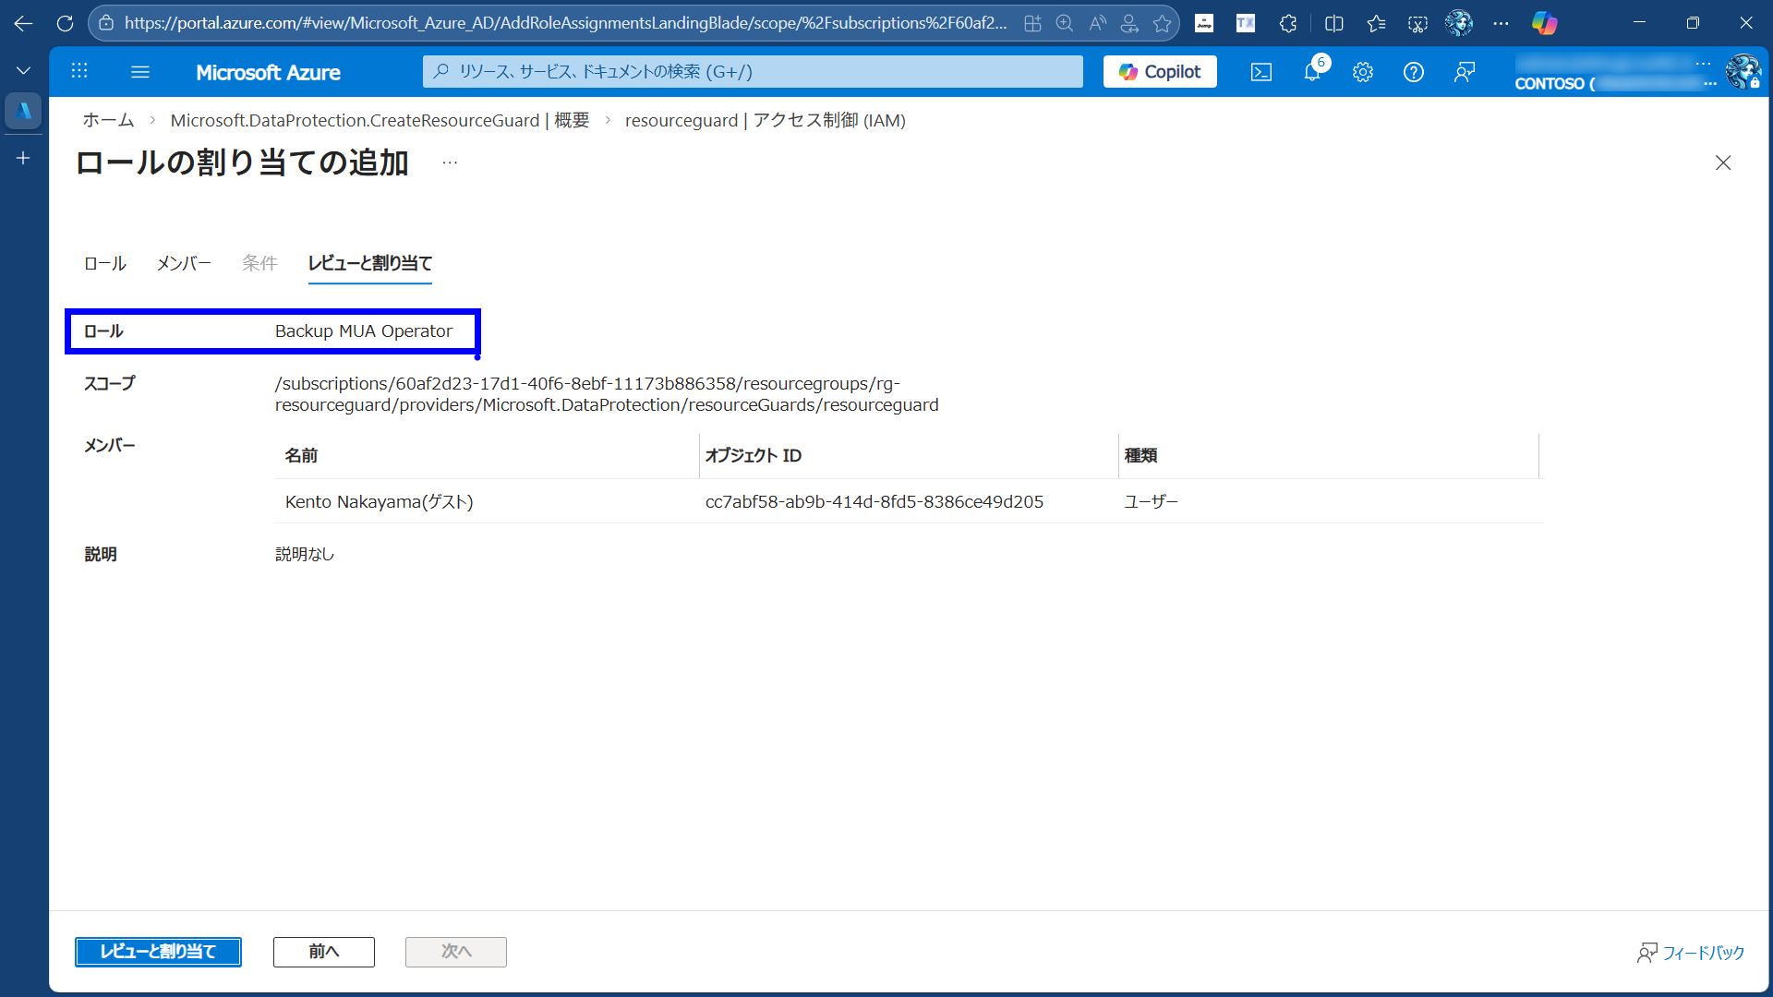1773x997 pixels.
Task: Open the Edge Copilot icon in the toolbar
Action: tap(1545, 23)
